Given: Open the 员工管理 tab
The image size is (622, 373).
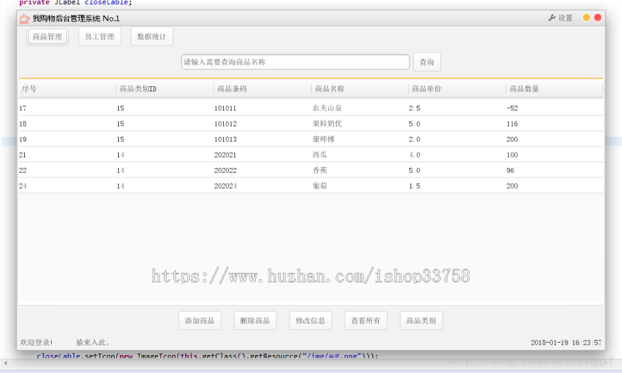Looking at the screenshot, I should tap(100, 37).
